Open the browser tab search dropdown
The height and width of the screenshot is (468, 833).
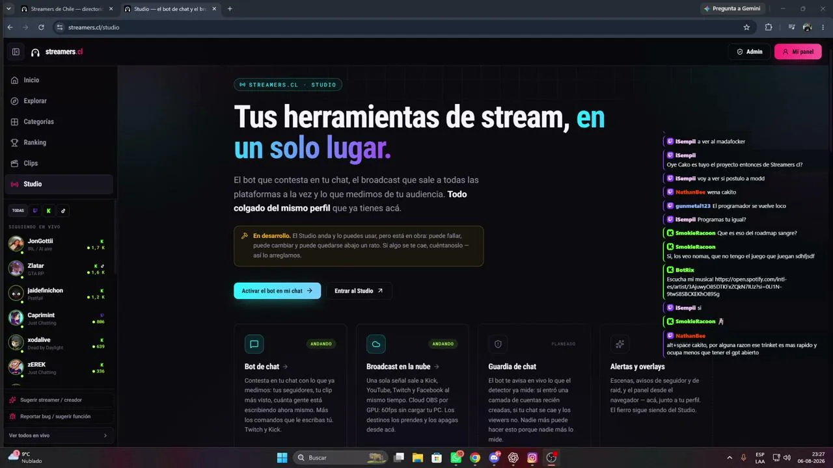tap(8, 9)
